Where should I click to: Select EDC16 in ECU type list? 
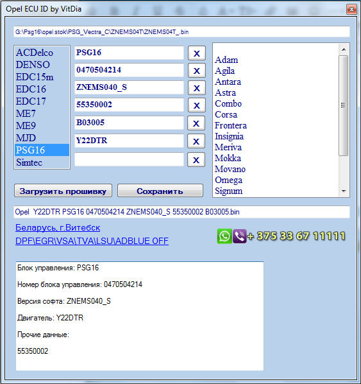point(42,89)
